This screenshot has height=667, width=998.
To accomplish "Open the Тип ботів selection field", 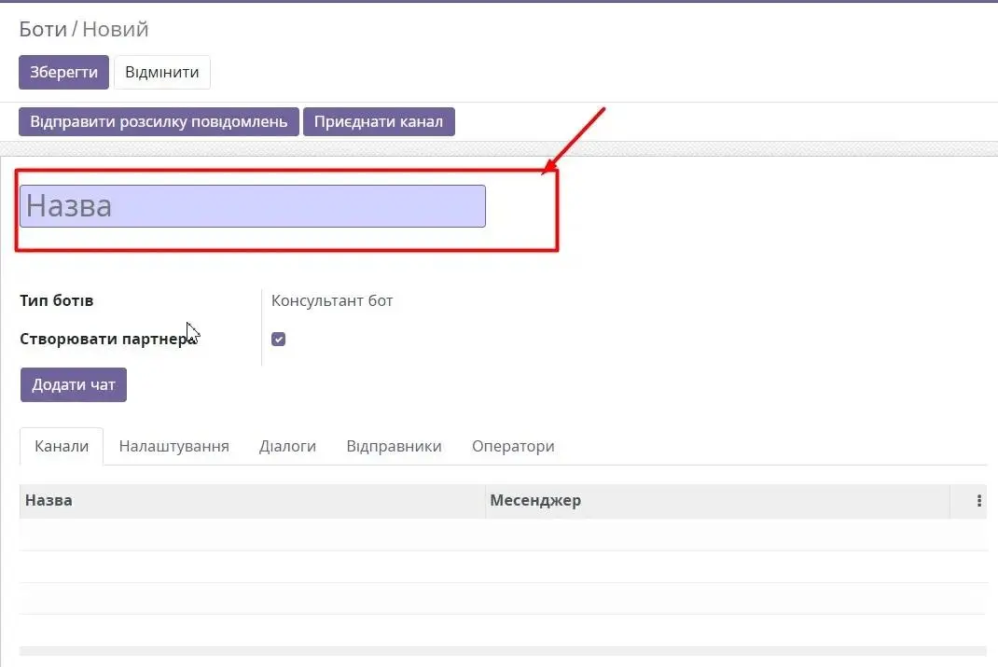I will pos(332,300).
